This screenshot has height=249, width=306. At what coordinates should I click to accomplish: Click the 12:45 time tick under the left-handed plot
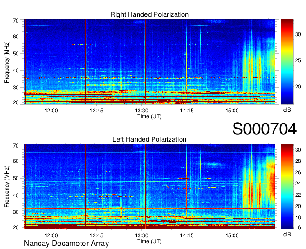click(x=96, y=235)
